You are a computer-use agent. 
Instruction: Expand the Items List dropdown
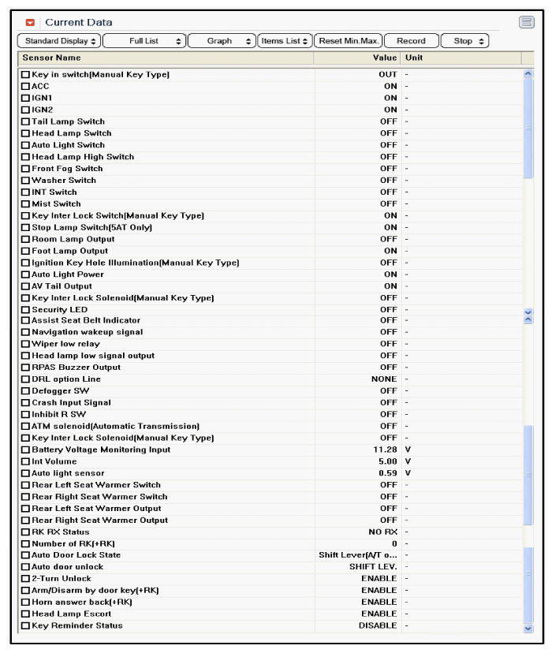[284, 40]
